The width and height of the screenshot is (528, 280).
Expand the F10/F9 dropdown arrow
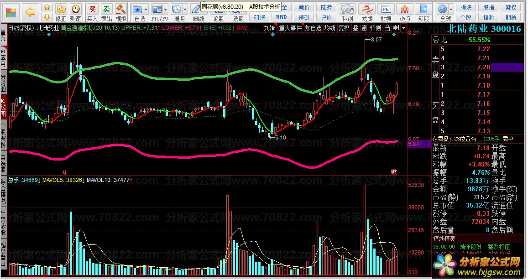click(165, 10)
